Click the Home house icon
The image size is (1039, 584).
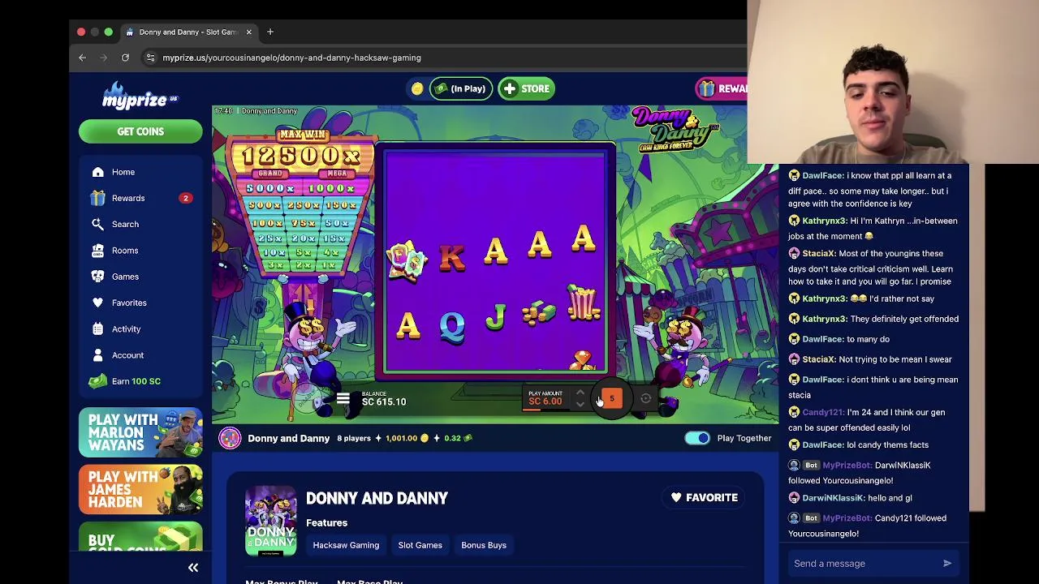click(x=97, y=172)
